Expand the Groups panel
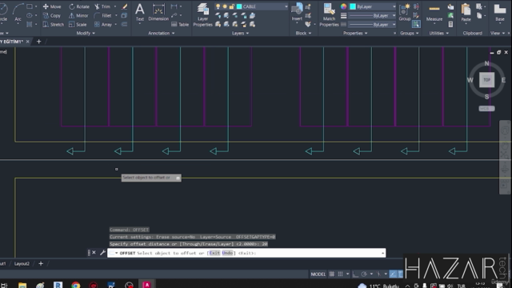512x288 pixels. click(x=410, y=33)
